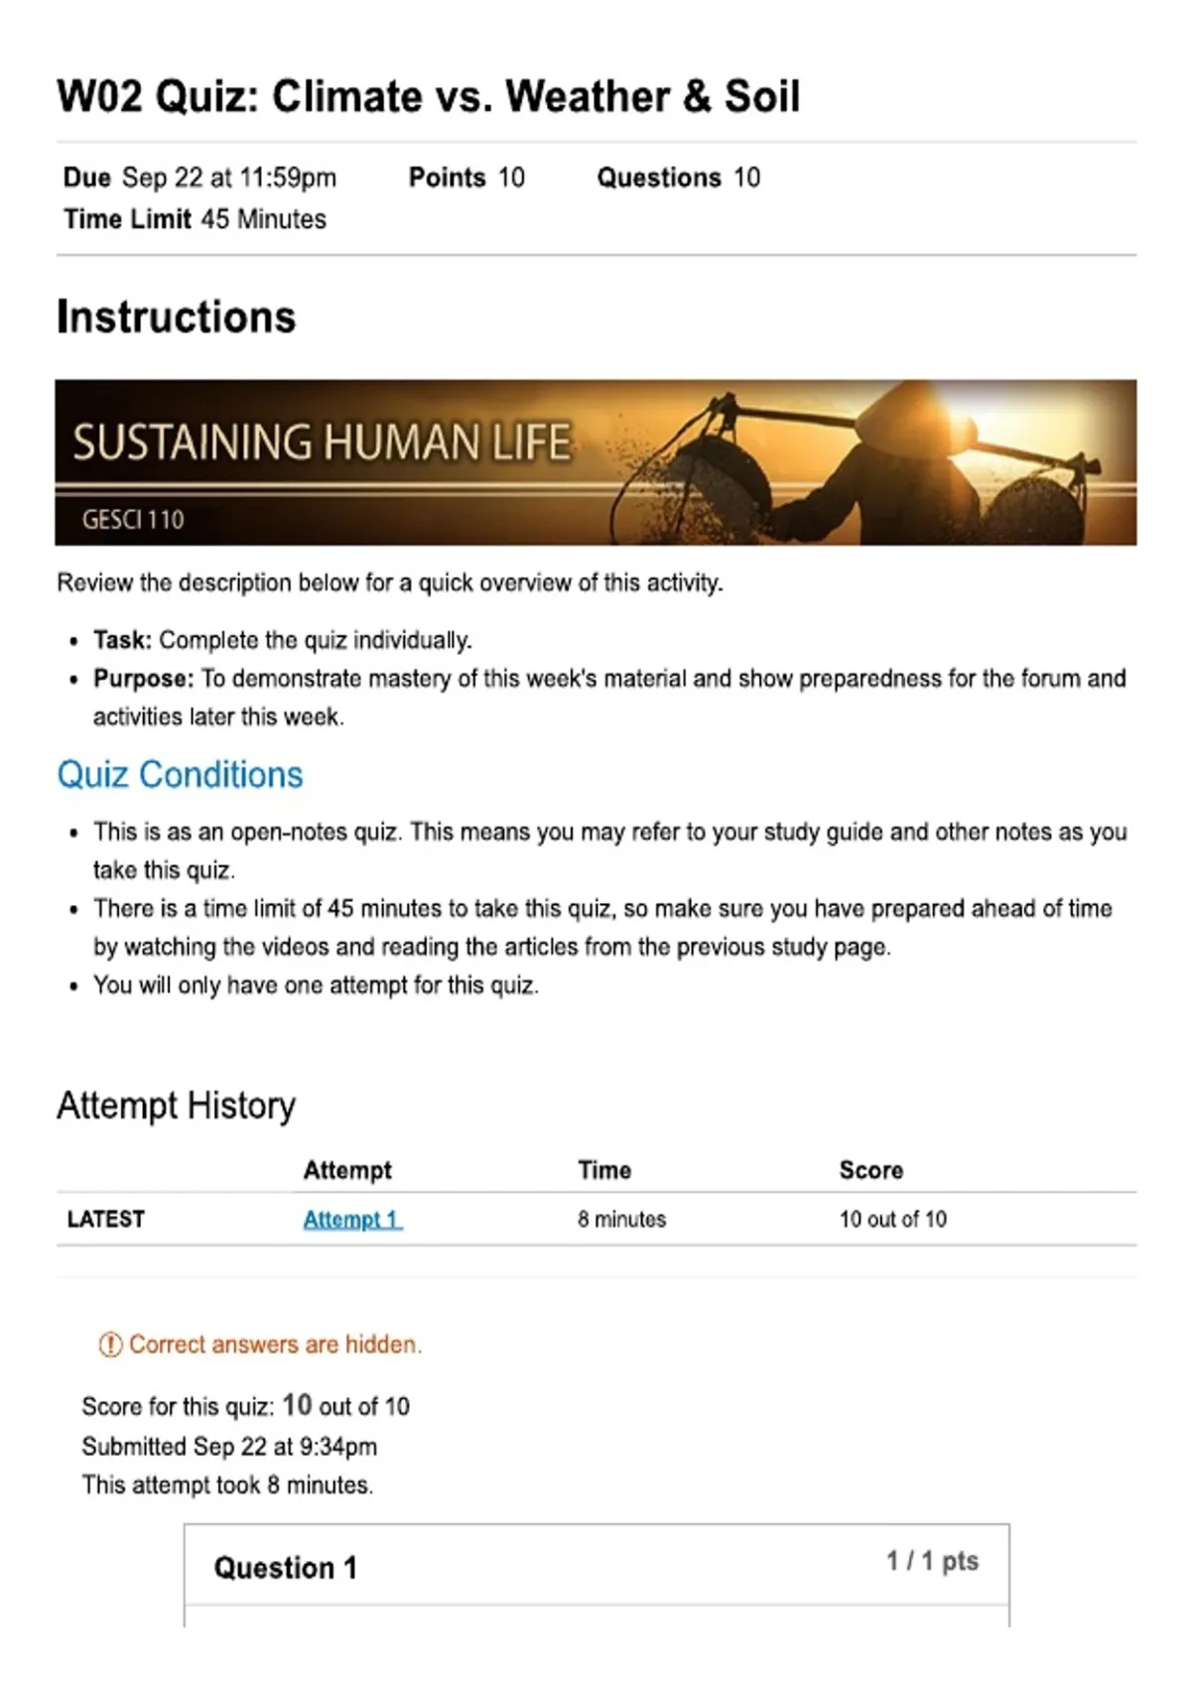The width and height of the screenshot is (1191, 1687).
Task: Click the Submitted Sep 22 timestamp line
Action: click(229, 1446)
